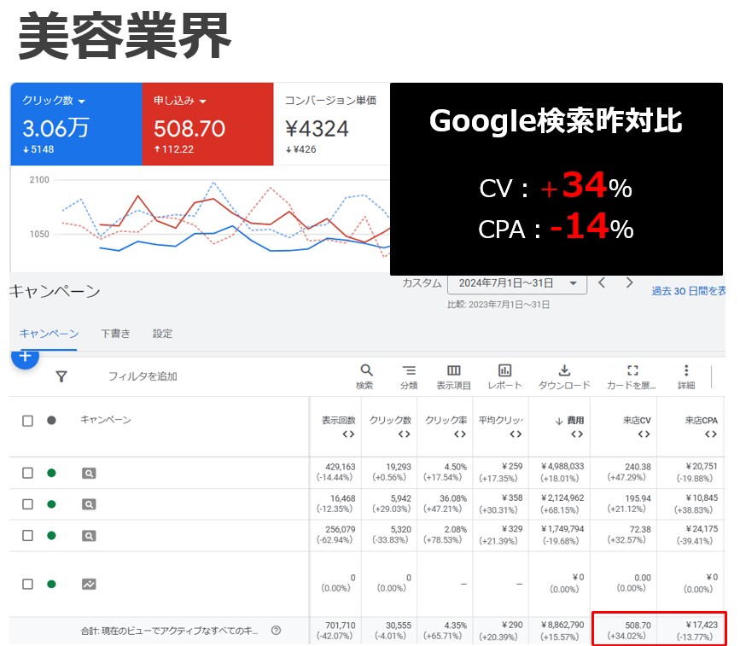Click the ダウンロード download icon
Viewport: 740px width, 646px height.
pos(564,370)
